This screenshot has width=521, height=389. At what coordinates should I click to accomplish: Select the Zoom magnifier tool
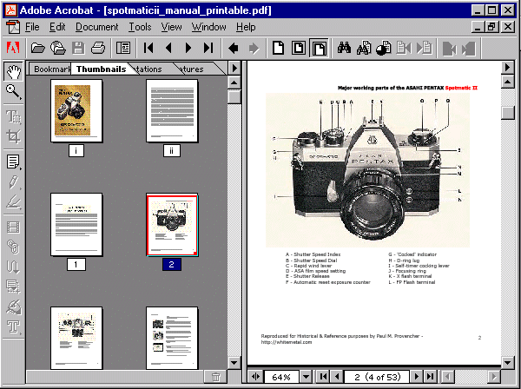pos(14,91)
